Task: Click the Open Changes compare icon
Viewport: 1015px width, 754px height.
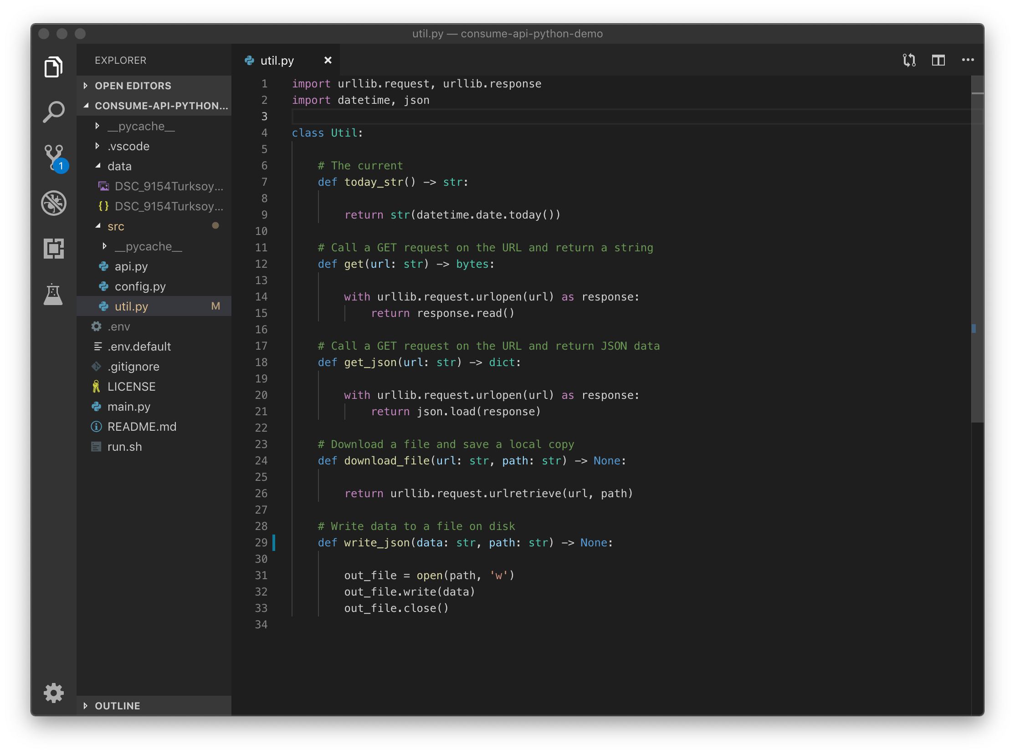Action: click(x=909, y=60)
